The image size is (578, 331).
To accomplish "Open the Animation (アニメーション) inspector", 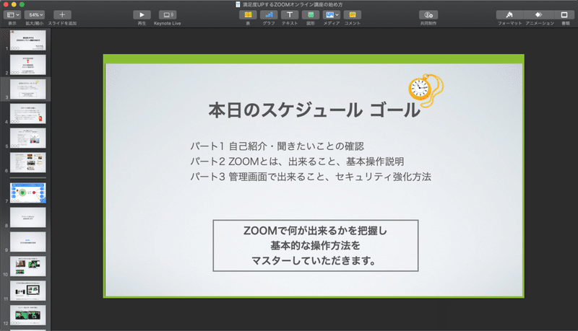I will pyautogui.click(x=539, y=14).
